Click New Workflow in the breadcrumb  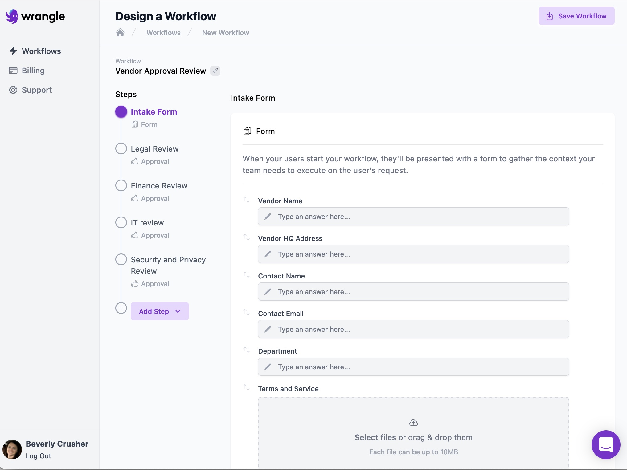point(225,32)
